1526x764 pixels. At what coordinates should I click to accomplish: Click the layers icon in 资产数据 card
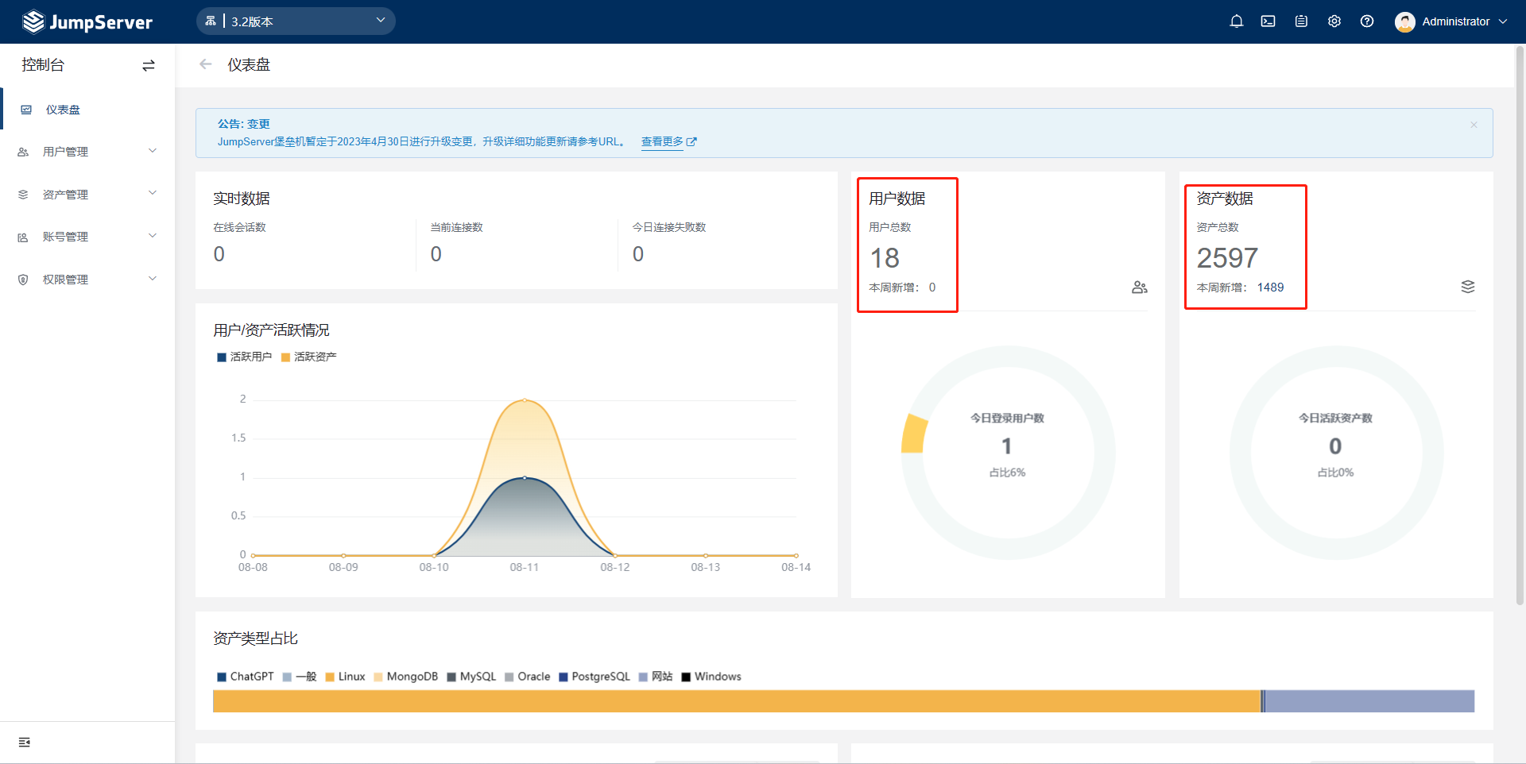(x=1468, y=287)
